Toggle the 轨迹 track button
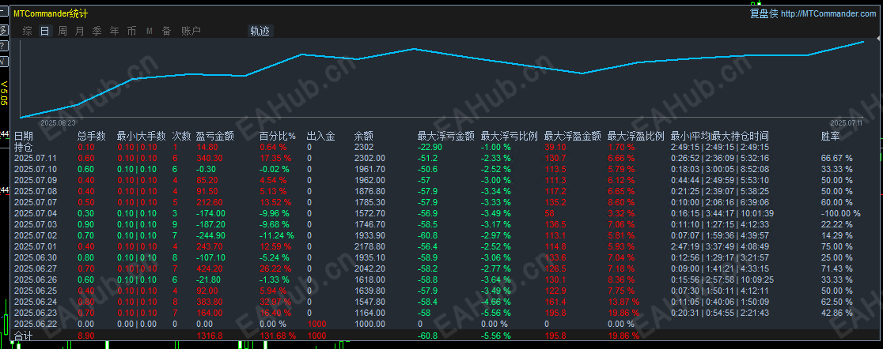This screenshot has width=883, height=349. [260, 32]
